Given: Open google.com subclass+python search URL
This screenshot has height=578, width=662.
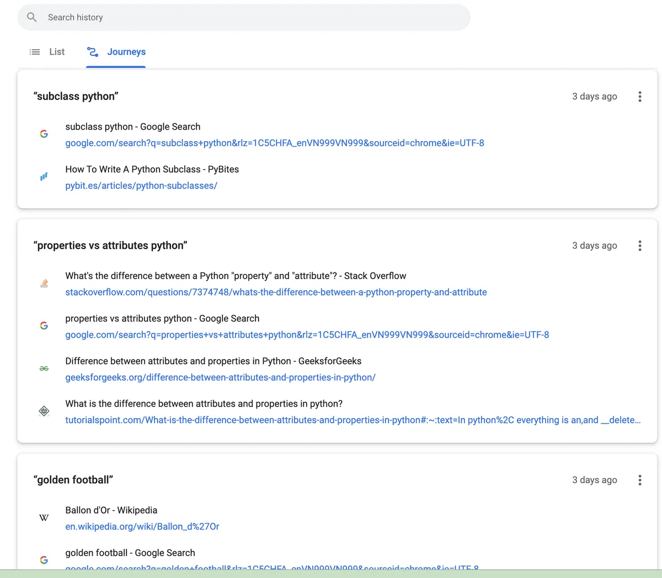Looking at the screenshot, I should point(275,143).
